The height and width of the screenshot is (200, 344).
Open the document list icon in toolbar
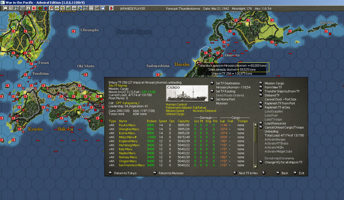pyautogui.click(x=11, y=8)
